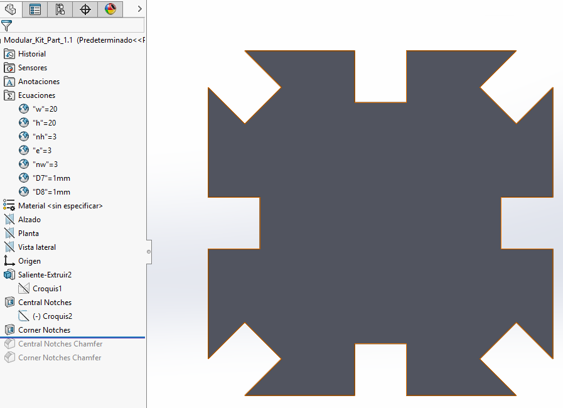The height and width of the screenshot is (408, 563).
Task: Click the blue rollback bar
Action: [73, 337]
